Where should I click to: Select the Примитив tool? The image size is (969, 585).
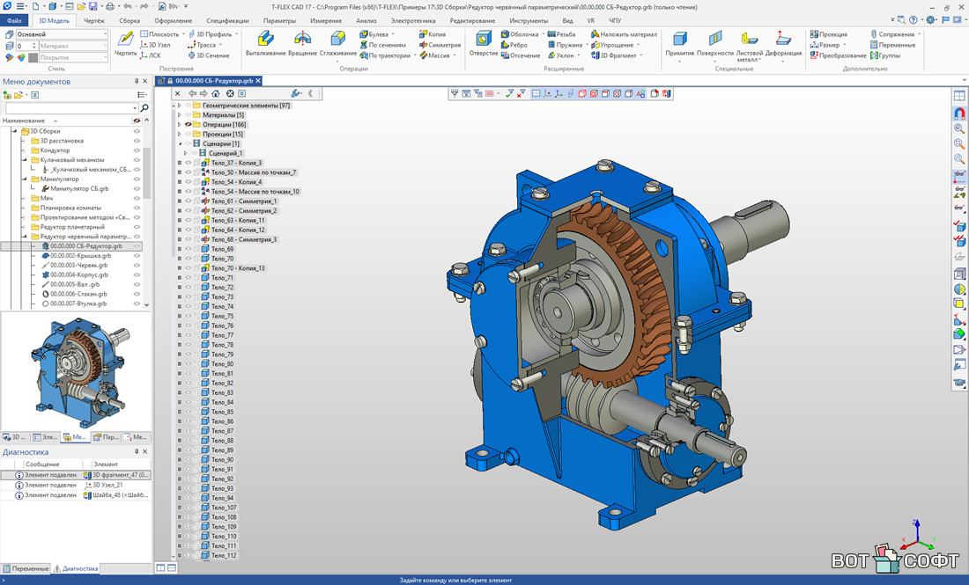pyautogui.click(x=680, y=44)
